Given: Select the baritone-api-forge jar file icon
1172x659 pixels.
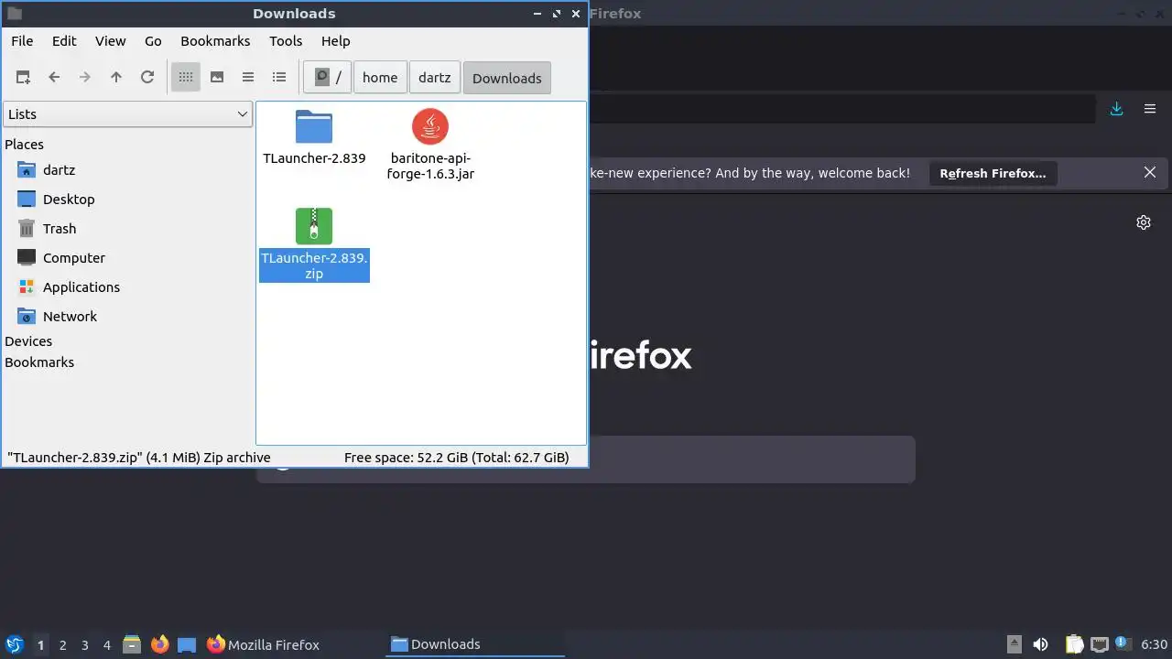Looking at the screenshot, I should 430,126.
